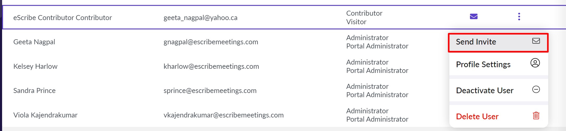The height and width of the screenshot is (131, 566).
Task: Click the envelope icon beside Send Invite
Action: (x=536, y=41)
